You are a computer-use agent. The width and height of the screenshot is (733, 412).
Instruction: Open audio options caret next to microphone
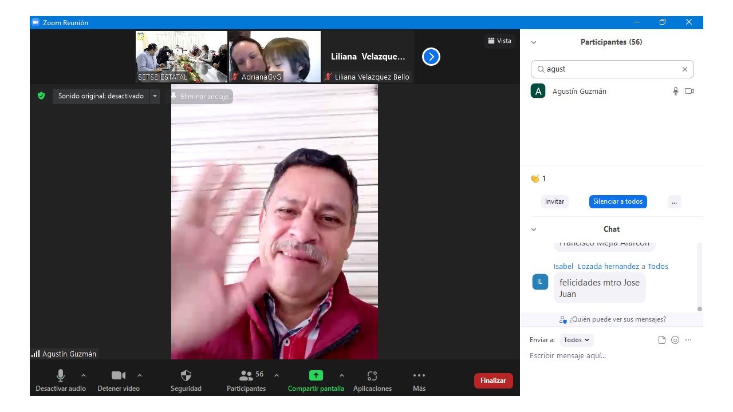[x=84, y=376]
